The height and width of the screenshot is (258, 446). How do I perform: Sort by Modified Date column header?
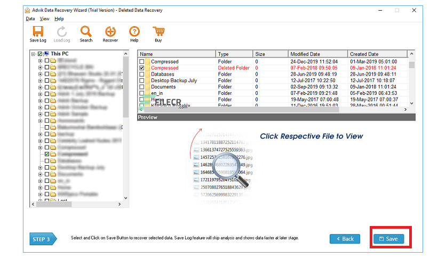pyautogui.click(x=318, y=54)
